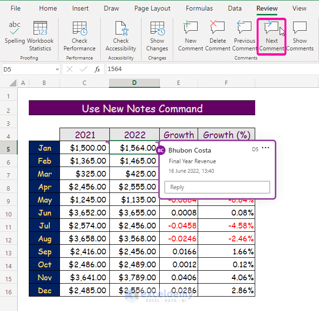Switch to the View tab
Screen dimensions: 319x311
299,8
